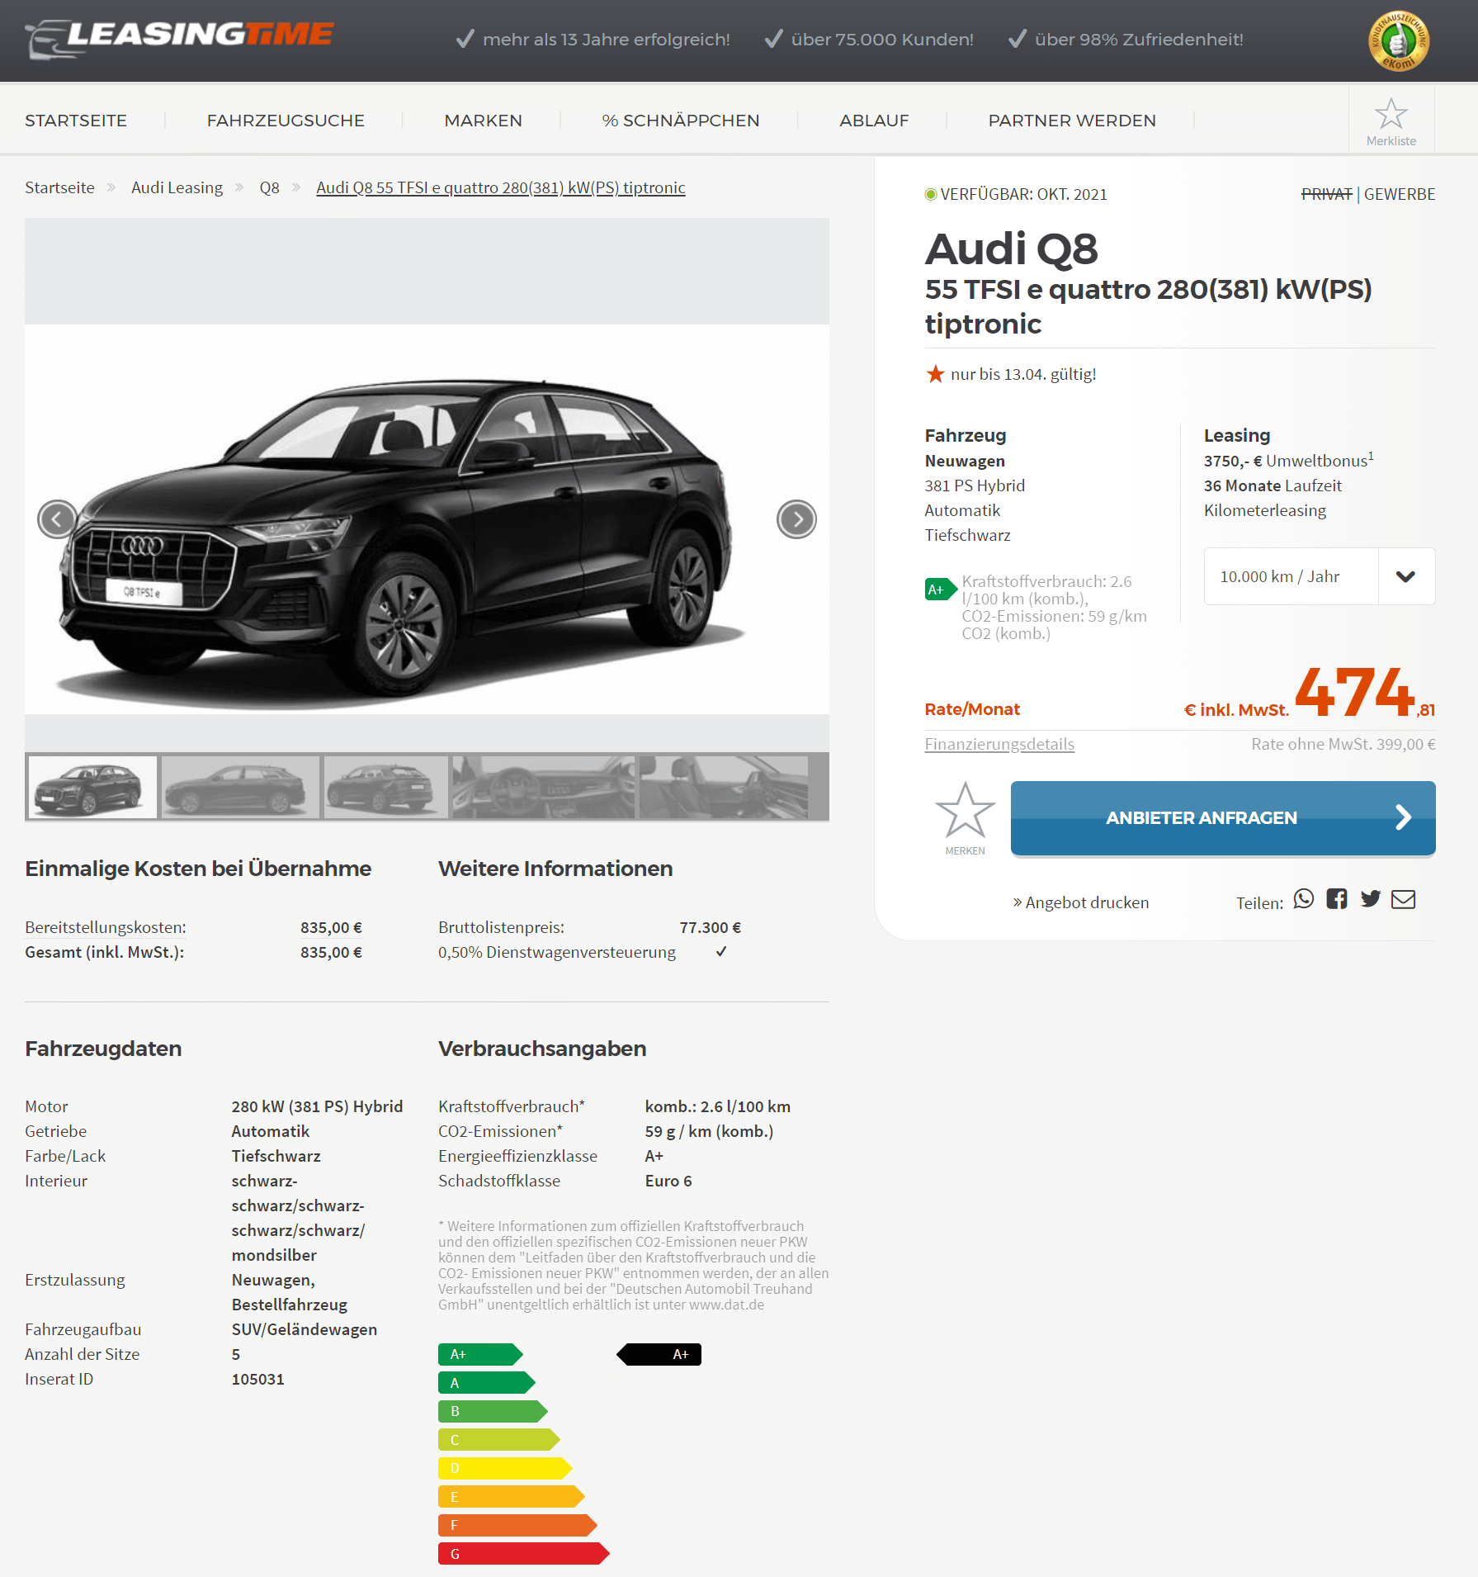The height and width of the screenshot is (1577, 1478).
Task: Click the green availability dot
Action: coord(931,195)
